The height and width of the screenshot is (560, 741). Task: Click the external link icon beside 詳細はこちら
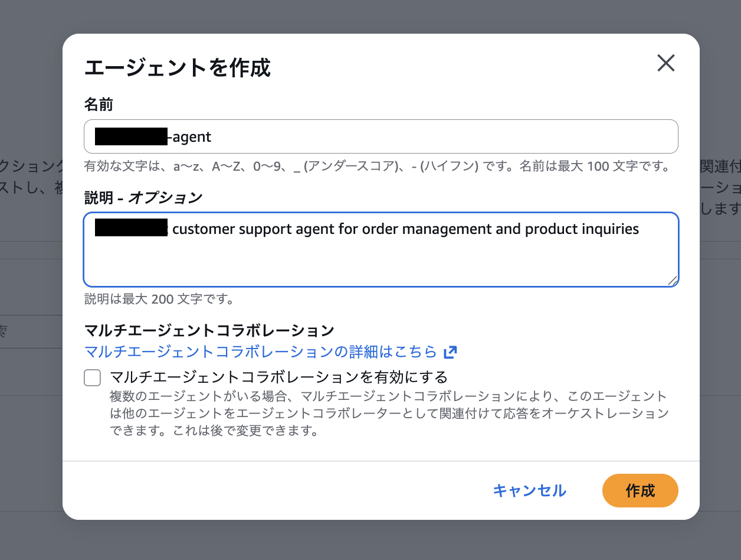(450, 351)
